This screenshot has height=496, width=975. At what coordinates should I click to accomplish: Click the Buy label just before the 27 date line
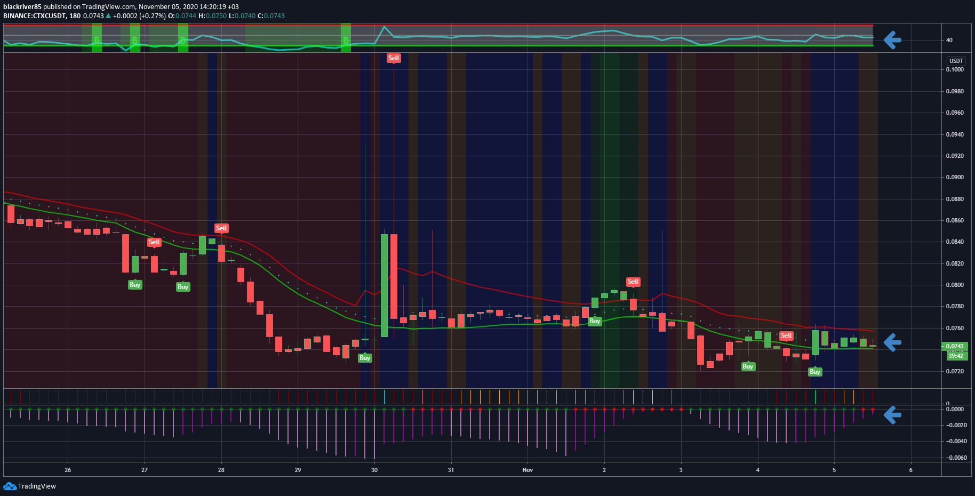point(135,285)
